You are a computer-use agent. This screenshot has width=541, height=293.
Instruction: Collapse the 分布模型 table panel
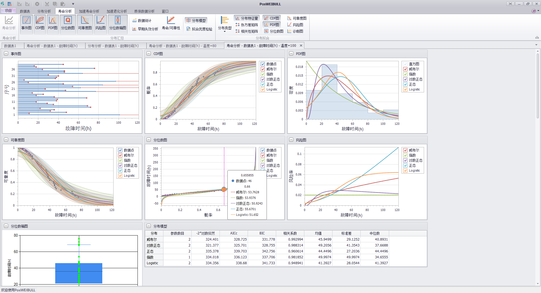(x=148, y=226)
